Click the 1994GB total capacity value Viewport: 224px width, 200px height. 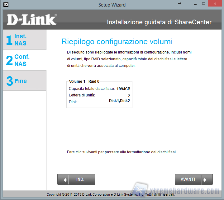click(123, 89)
